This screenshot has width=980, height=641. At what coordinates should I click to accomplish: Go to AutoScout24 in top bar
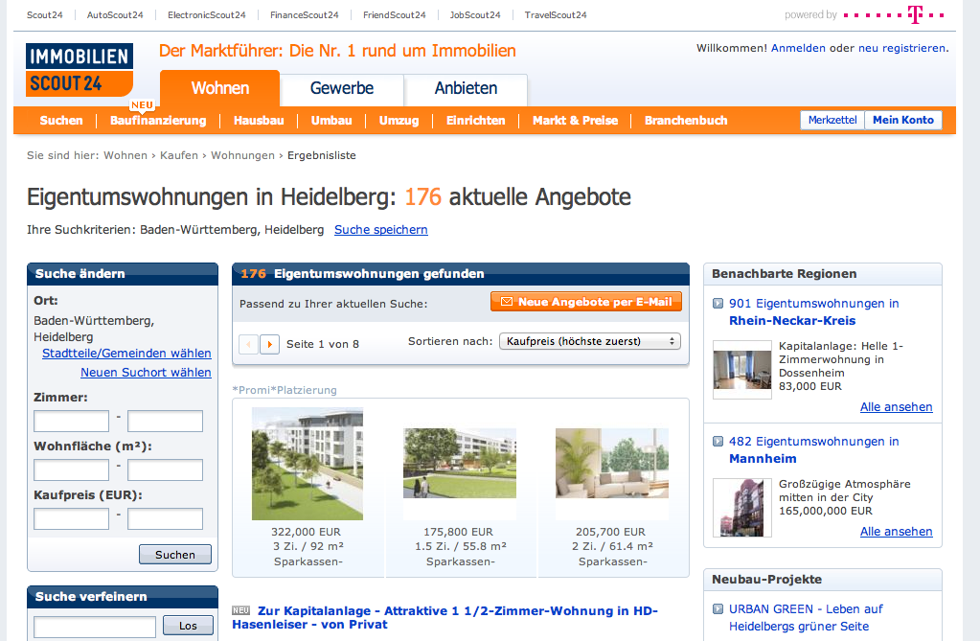tap(115, 15)
